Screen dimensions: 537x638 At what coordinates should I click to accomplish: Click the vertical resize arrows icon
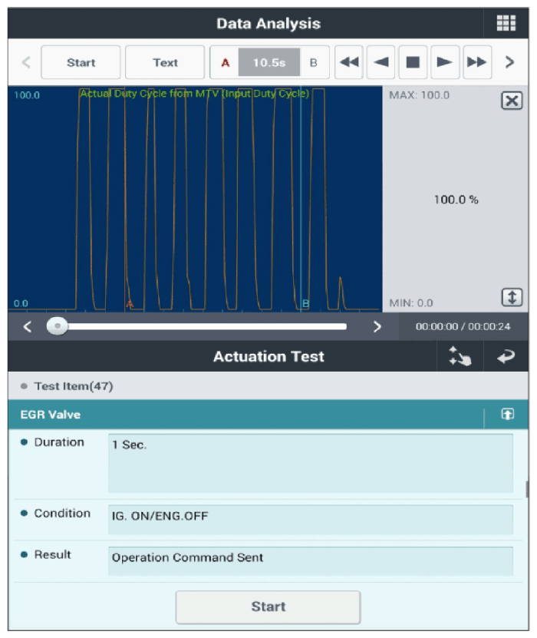tap(511, 297)
